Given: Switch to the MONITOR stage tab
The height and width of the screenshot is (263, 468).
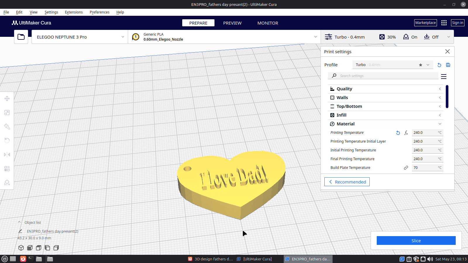Looking at the screenshot, I should tap(268, 23).
